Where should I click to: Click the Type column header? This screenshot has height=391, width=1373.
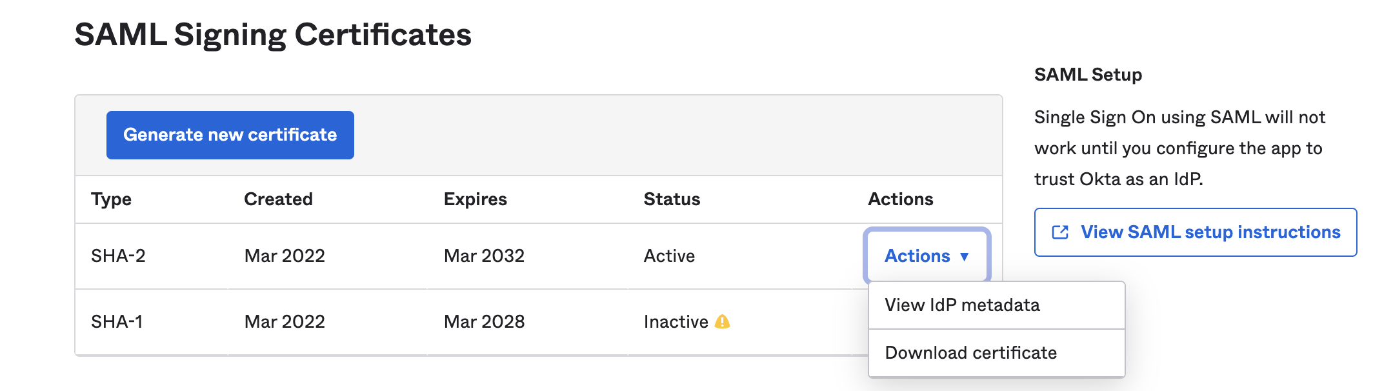point(111,199)
